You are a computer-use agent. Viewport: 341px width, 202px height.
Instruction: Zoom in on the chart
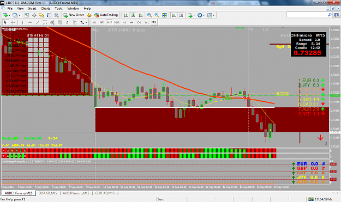(x=149, y=15)
